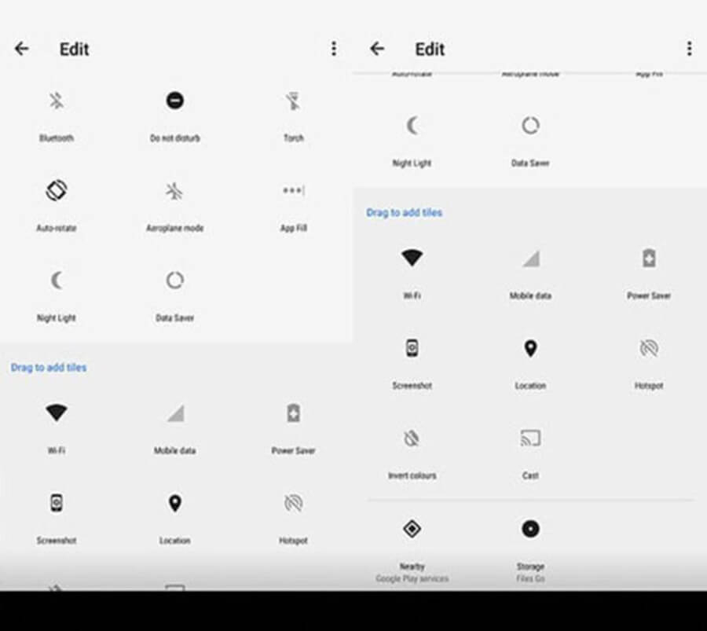Screen dimensions: 707x631
Task: Go back using left screen's arrow
Action: pyautogui.click(x=22, y=49)
